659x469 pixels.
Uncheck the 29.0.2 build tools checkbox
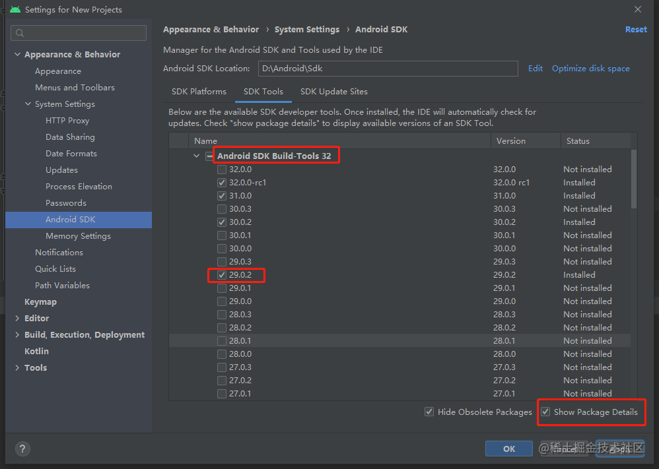[x=222, y=275]
